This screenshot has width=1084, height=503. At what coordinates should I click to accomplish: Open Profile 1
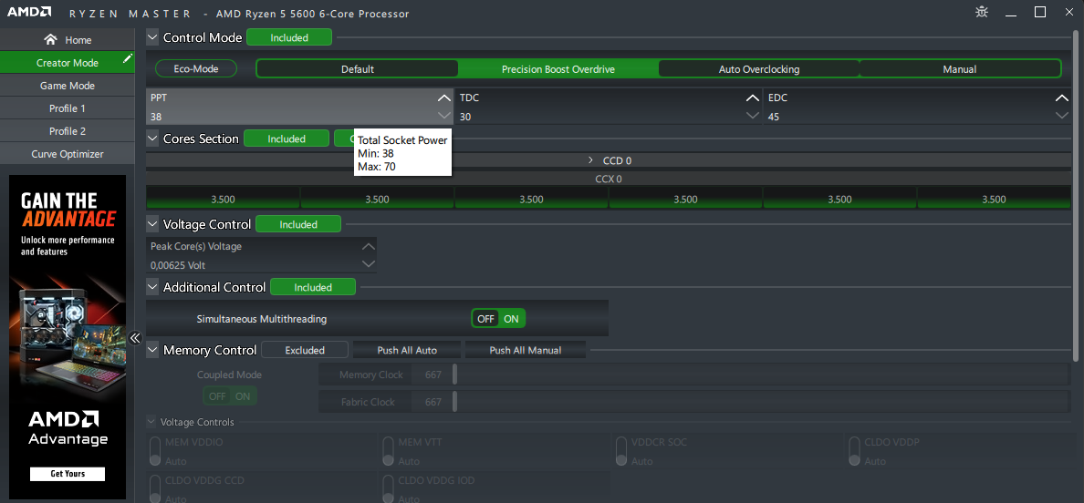click(x=67, y=108)
